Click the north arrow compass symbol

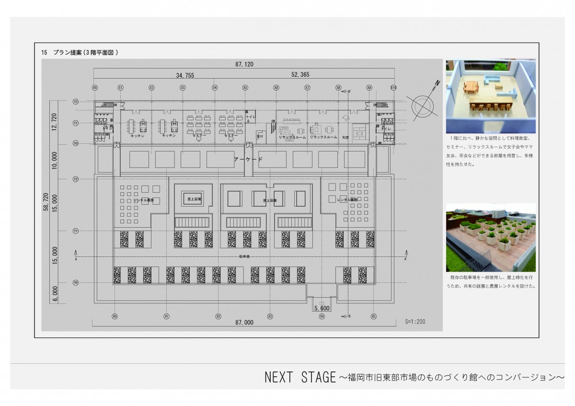(x=420, y=104)
